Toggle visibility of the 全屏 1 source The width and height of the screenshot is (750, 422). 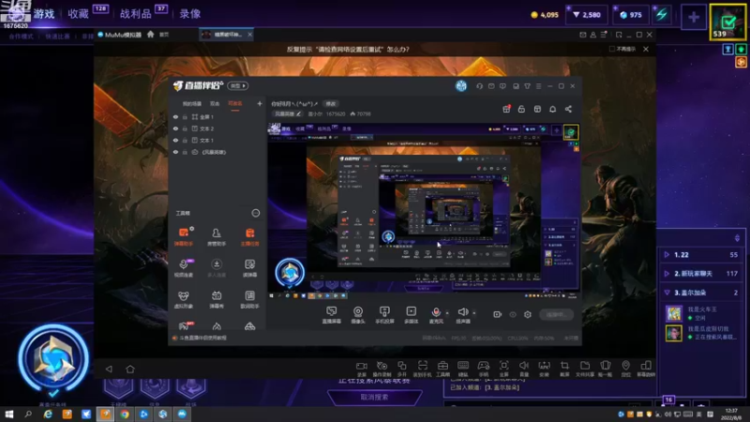[175, 116]
